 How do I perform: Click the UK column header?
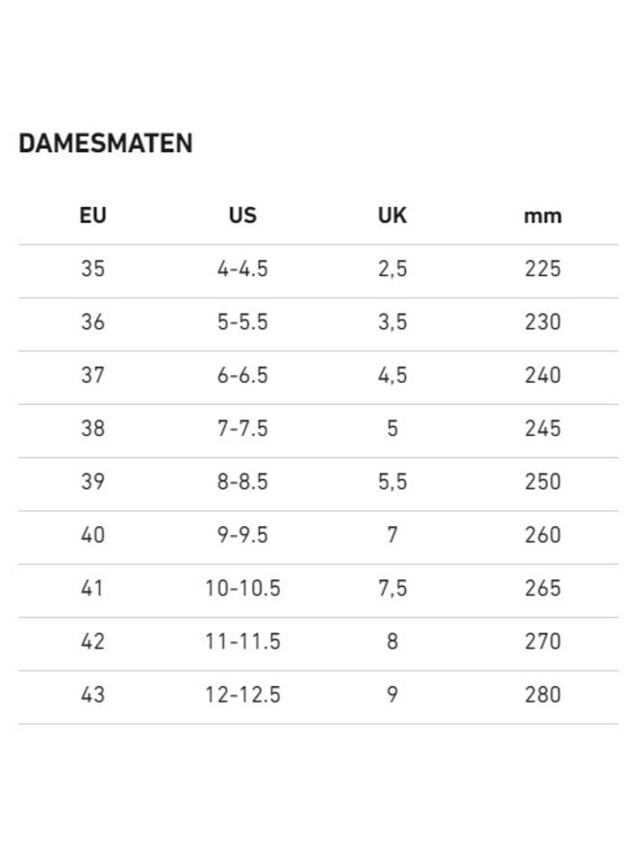coord(393,216)
